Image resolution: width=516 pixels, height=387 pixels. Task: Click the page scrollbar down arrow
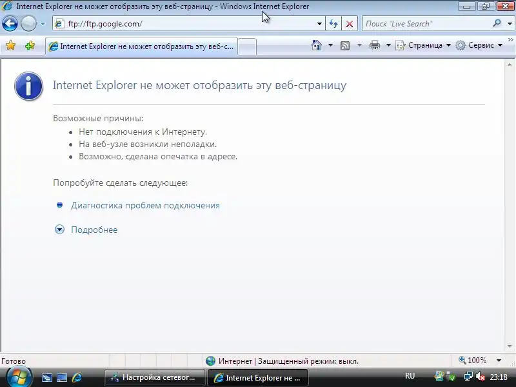(x=510, y=346)
